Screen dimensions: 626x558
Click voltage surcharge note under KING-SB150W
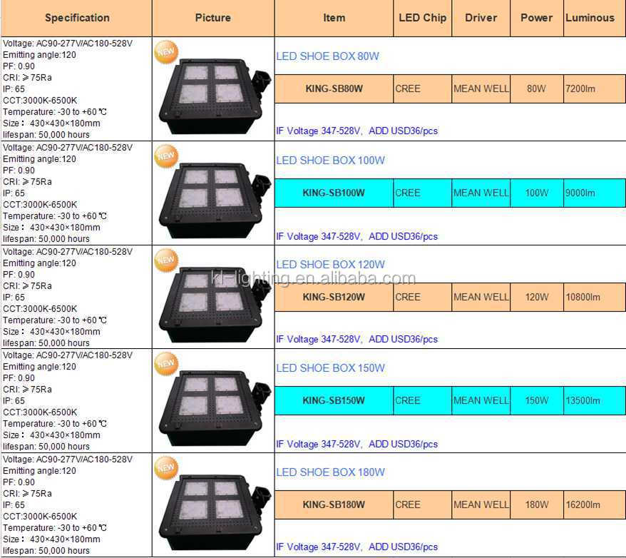(x=357, y=444)
